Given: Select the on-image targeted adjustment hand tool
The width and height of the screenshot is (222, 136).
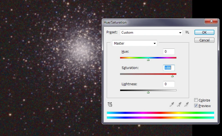Looking at the screenshot, I should tap(110, 104).
